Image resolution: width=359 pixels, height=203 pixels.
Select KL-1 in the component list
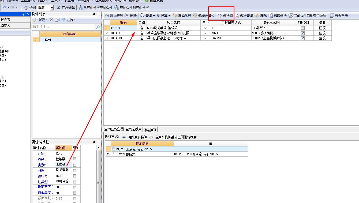70,39
